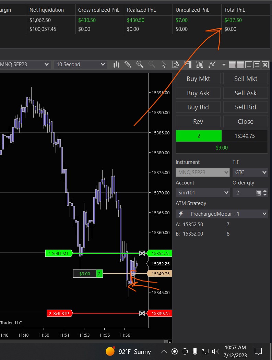Click the taskbar screen recording circle icon
This screenshot has height=360, width=272.
pyautogui.click(x=175, y=351)
